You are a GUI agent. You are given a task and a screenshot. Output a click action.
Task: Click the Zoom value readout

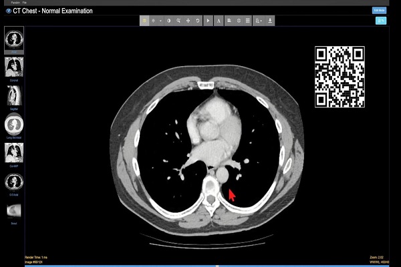376,257
